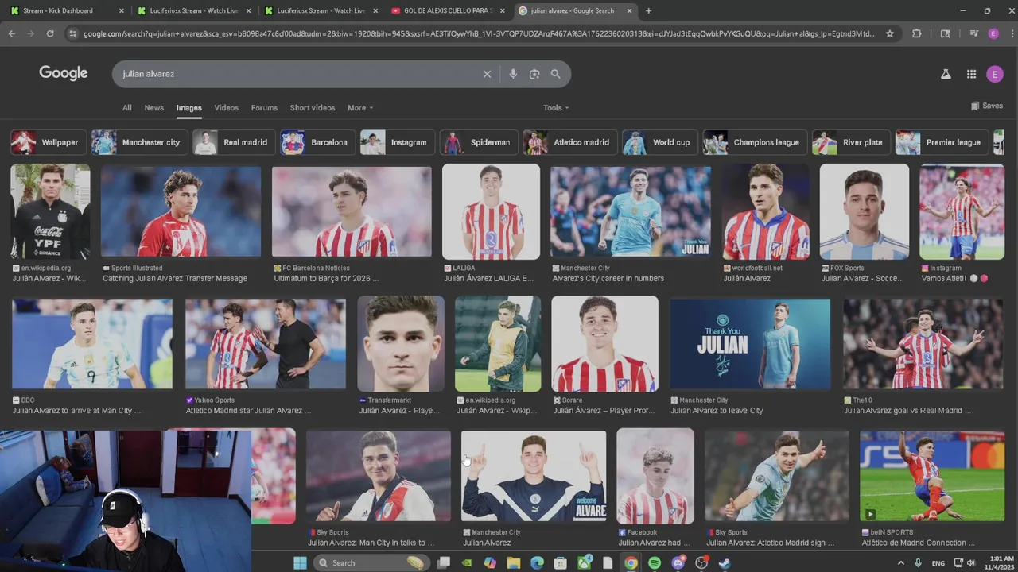The width and height of the screenshot is (1018, 572).
Task: Filter images by Barcelona chip
Action: (317, 142)
